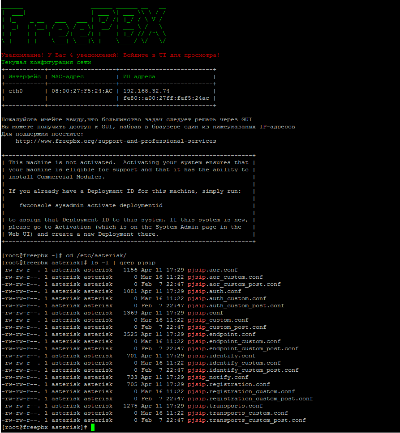
Task: Click the 'cd /etc/asterisk/' command line
Action: coord(96,256)
